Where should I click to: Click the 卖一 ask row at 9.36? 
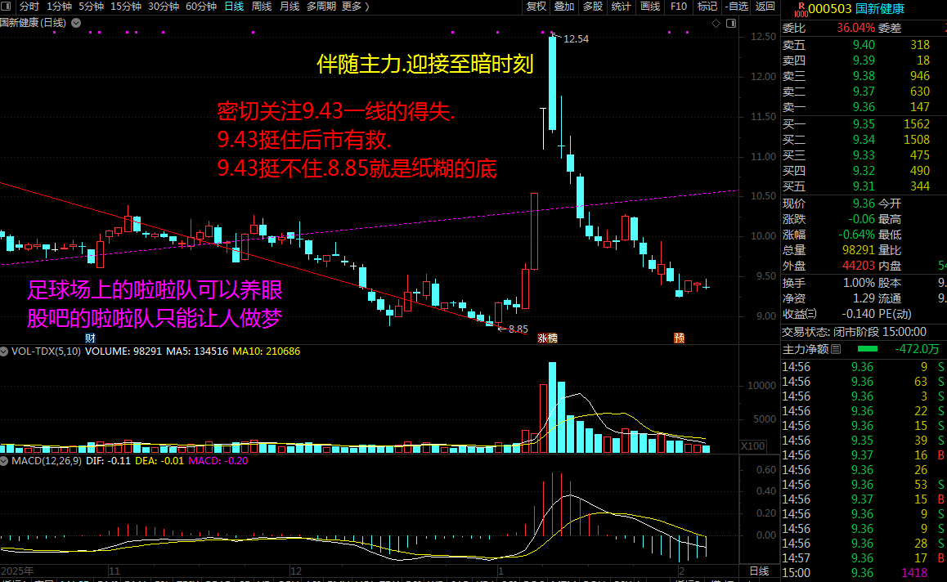[864, 107]
